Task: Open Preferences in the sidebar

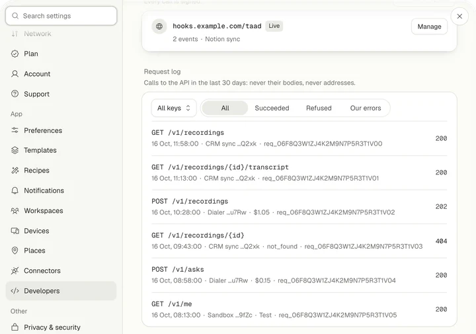Action: (x=61, y=130)
